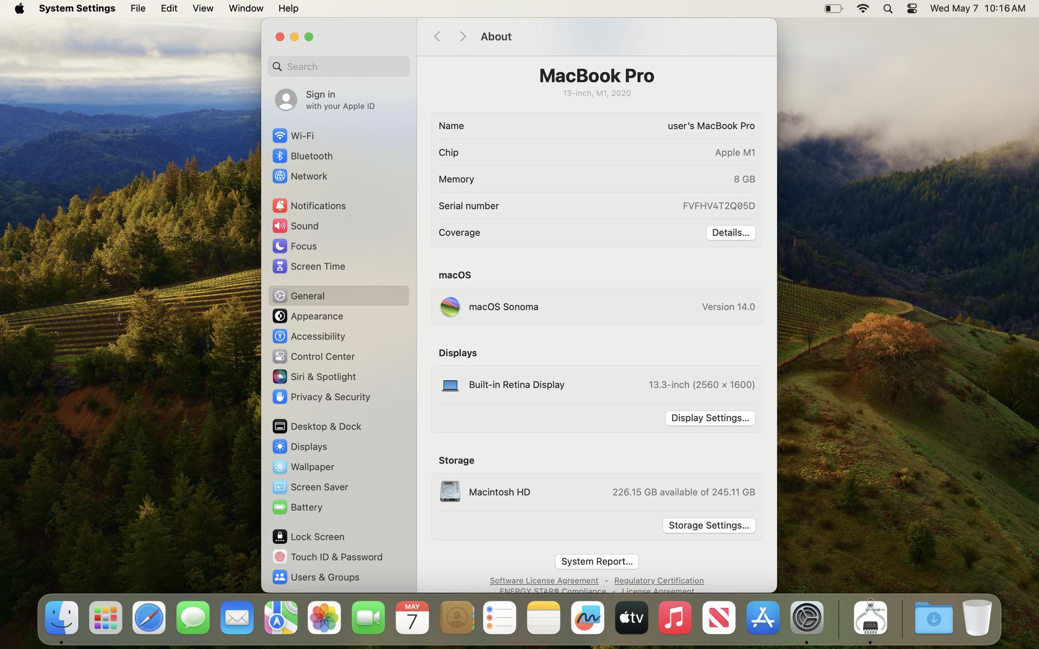Click the Storage Settings button

click(x=708, y=525)
